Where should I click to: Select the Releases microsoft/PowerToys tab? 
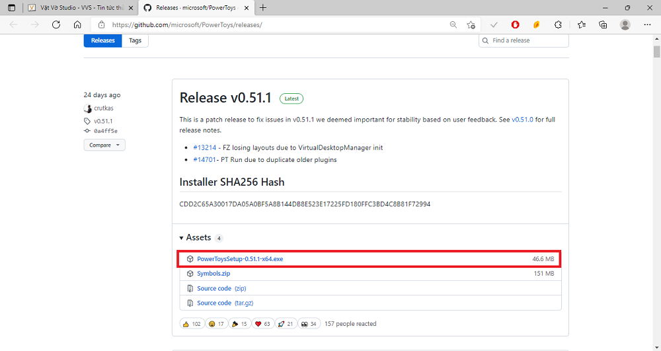tap(196, 7)
